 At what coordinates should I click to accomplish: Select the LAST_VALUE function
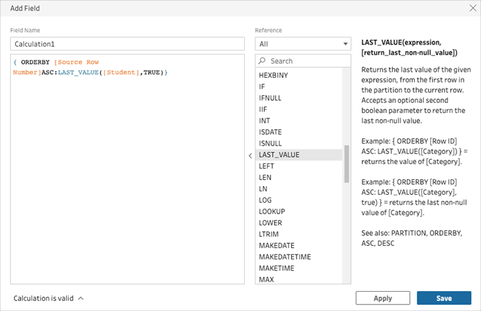[299, 155]
